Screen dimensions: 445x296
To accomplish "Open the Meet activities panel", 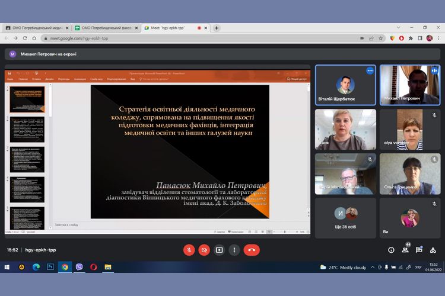I will [433, 250].
